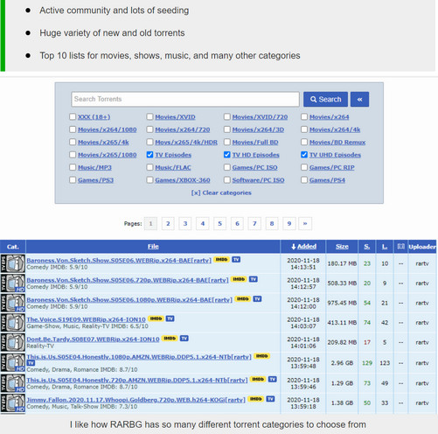Open This.is.Us.S05E04 1080p torrent link
The height and width of the screenshot is (434, 438).
point(139,357)
